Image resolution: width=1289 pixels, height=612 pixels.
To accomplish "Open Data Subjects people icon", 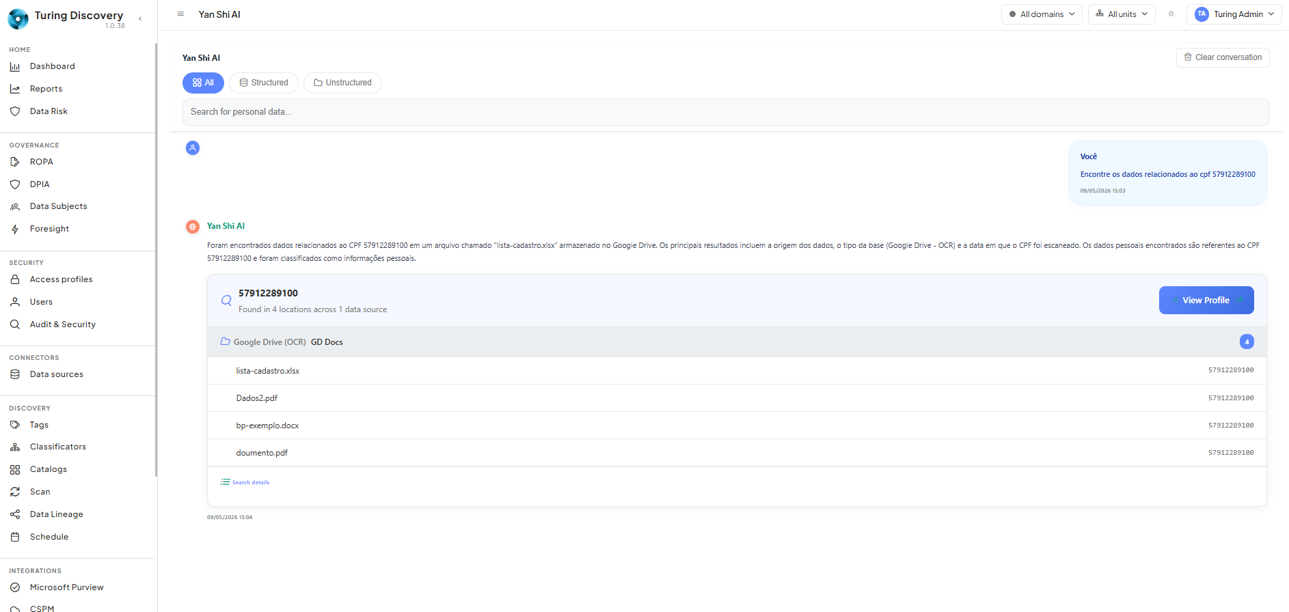I will [x=15, y=206].
